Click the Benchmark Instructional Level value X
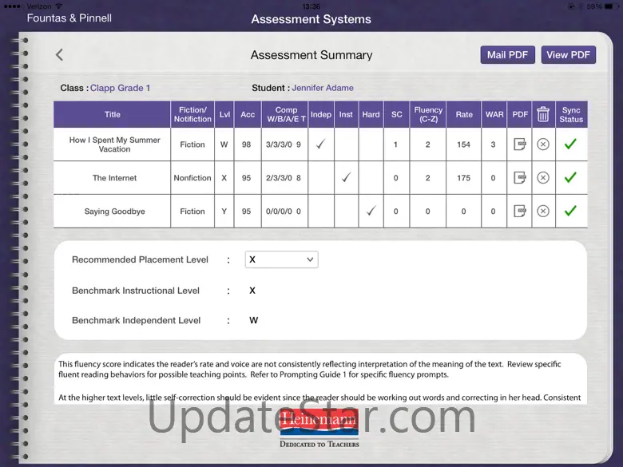The image size is (623, 467). point(252,291)
